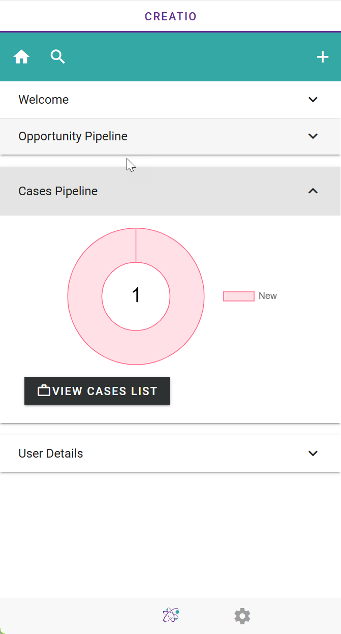Select the Opportunity Pipeline panel title
The image size is (341, 634).
point(73,136)
